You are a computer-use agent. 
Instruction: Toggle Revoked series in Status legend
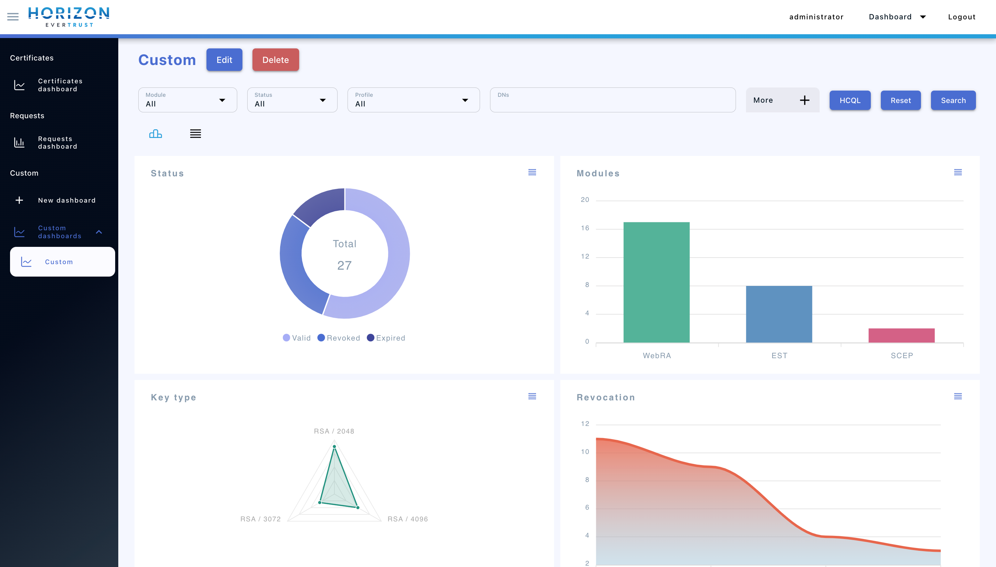point(339,338)
